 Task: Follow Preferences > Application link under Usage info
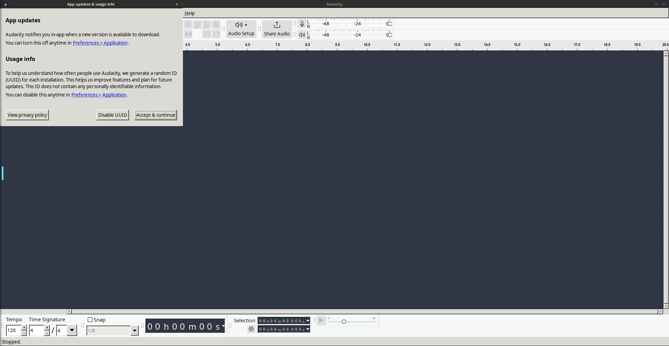pyautogui.click(x=99, y=95)
